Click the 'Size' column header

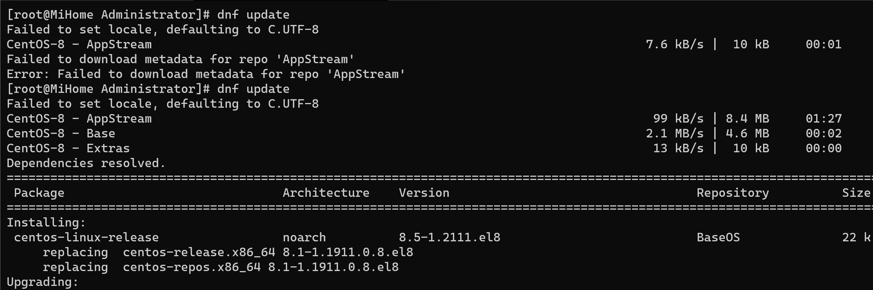(x=856, y=193)
